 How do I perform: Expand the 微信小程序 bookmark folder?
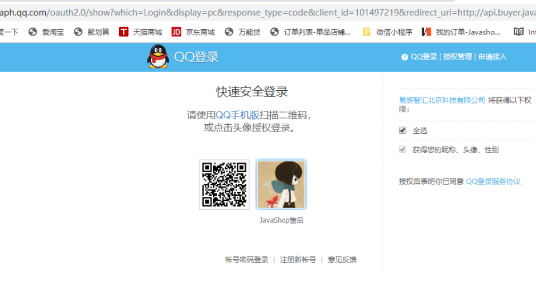pos(387,32)
